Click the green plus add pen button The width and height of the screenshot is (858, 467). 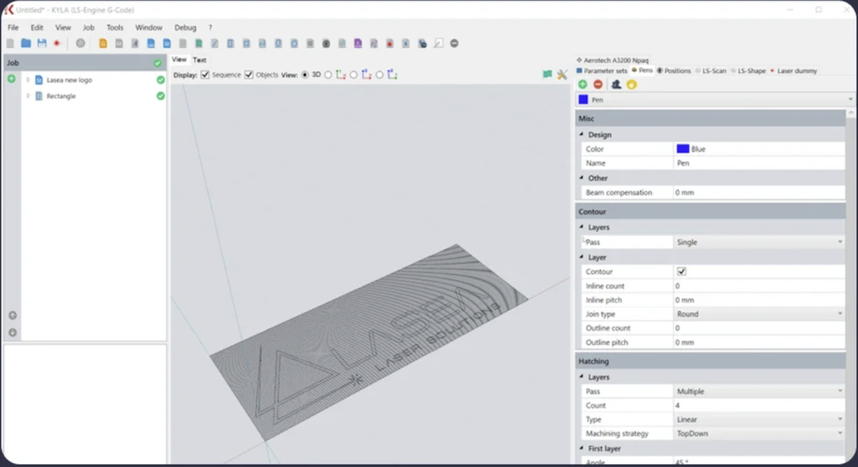click(x=583, y=84)
